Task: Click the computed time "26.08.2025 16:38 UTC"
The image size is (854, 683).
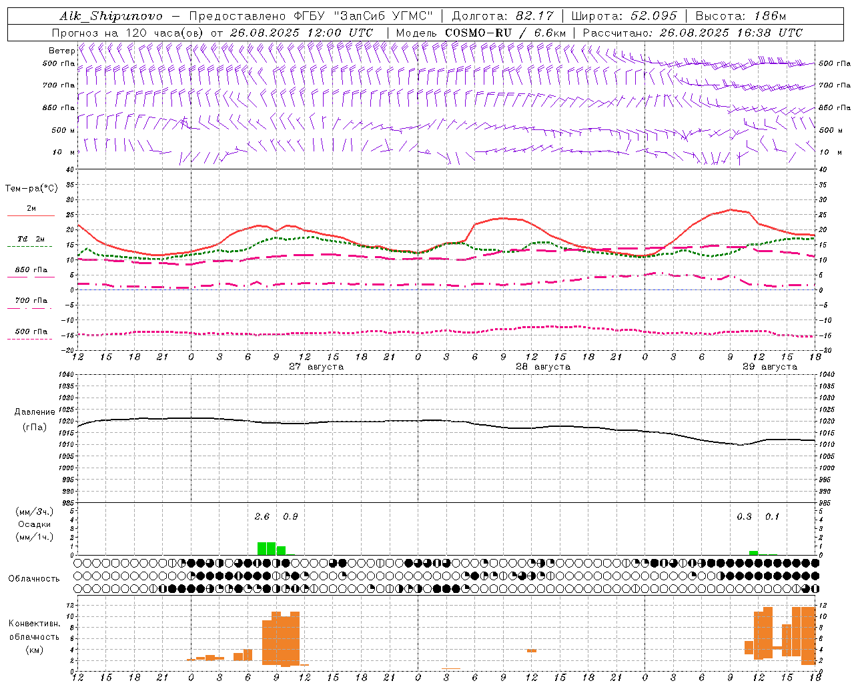Action: [x=731, y=33]
